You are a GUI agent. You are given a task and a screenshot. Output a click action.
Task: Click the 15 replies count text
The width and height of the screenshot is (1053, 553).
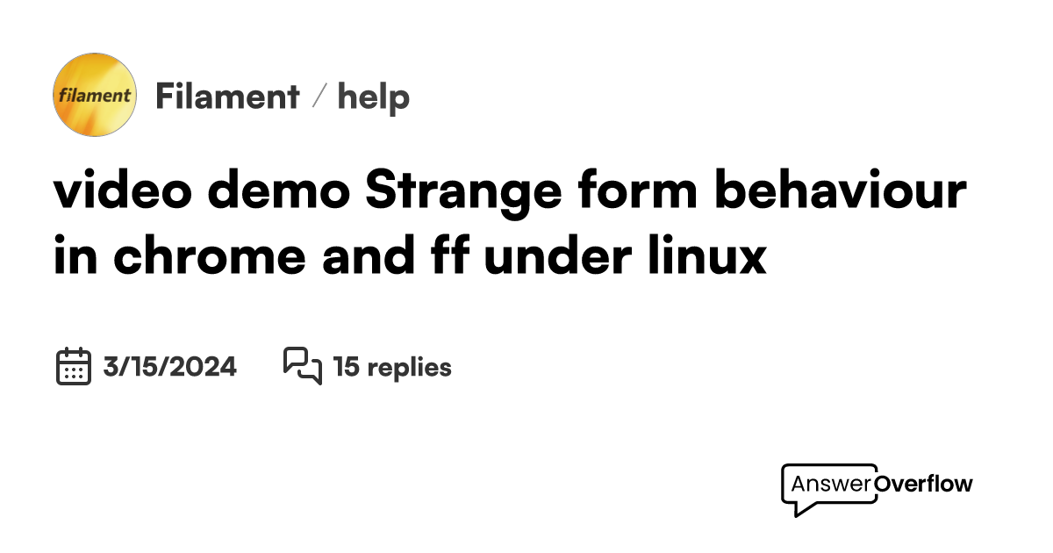click(392, 367)
